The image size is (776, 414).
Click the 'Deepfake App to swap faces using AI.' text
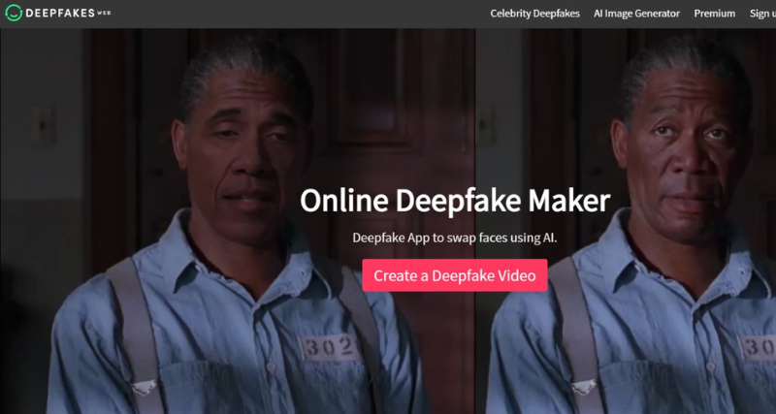455,238
